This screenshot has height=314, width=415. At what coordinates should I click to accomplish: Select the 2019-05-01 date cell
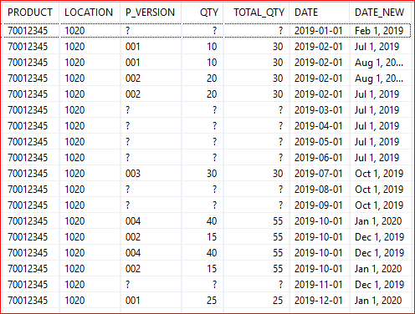320,142
